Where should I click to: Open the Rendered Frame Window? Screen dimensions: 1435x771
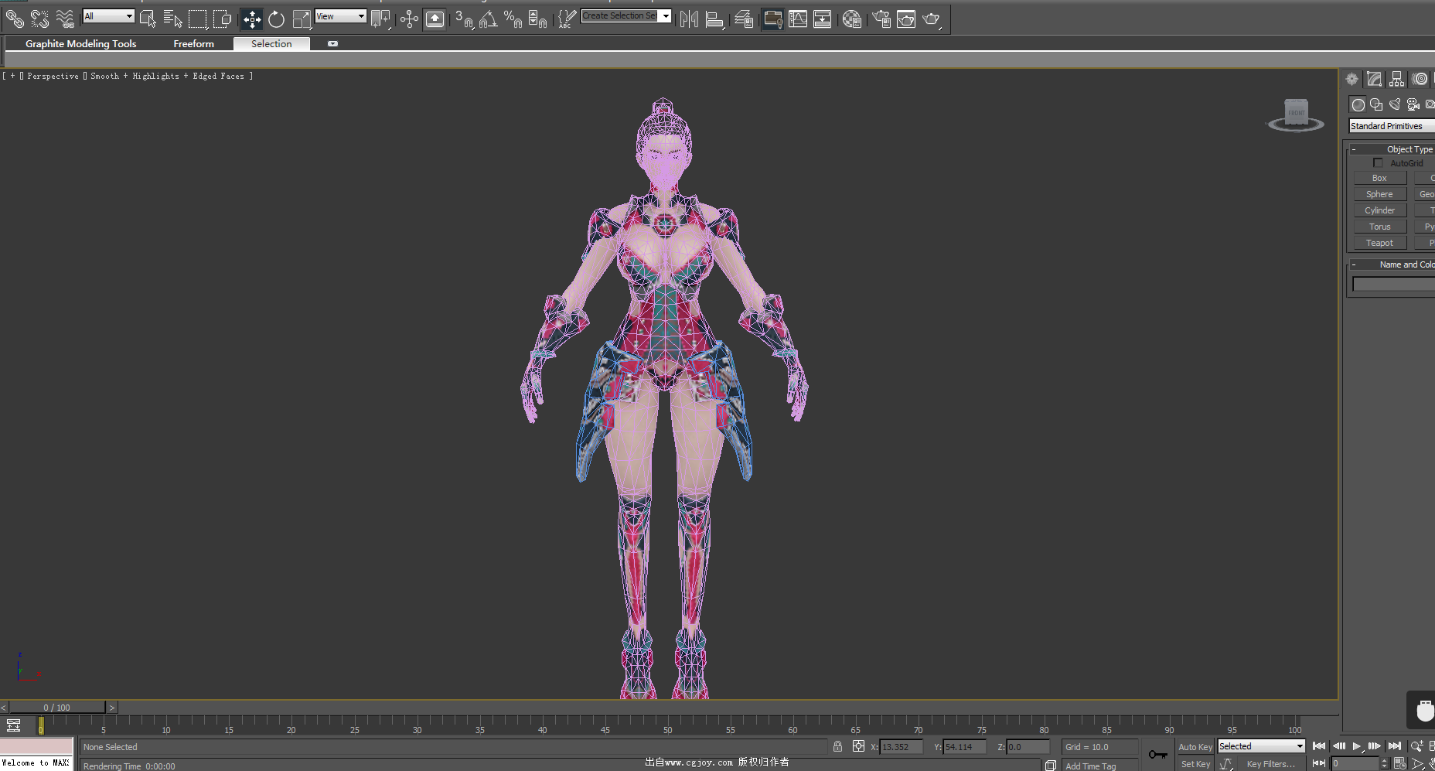click(x=906, y=19)
